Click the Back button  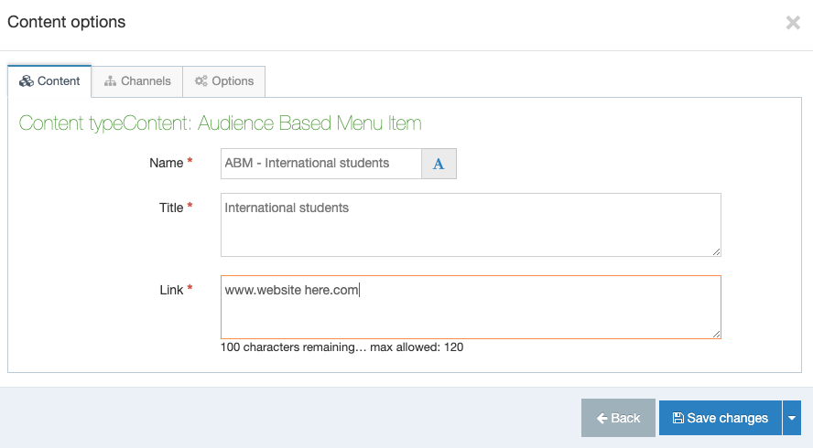(618, 418)
